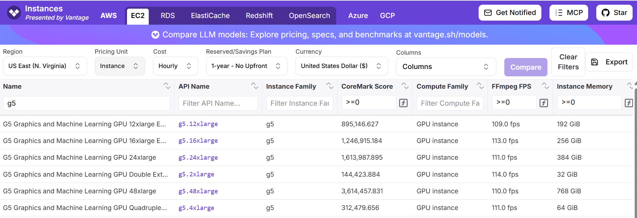This screenshot has height=218, width=637.
Task: Open CoreMark Score filter function icon
Action: 403,103
